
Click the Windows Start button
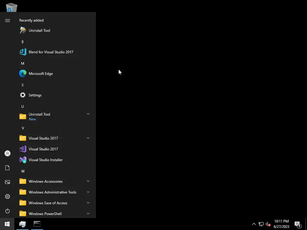point(7,224)
